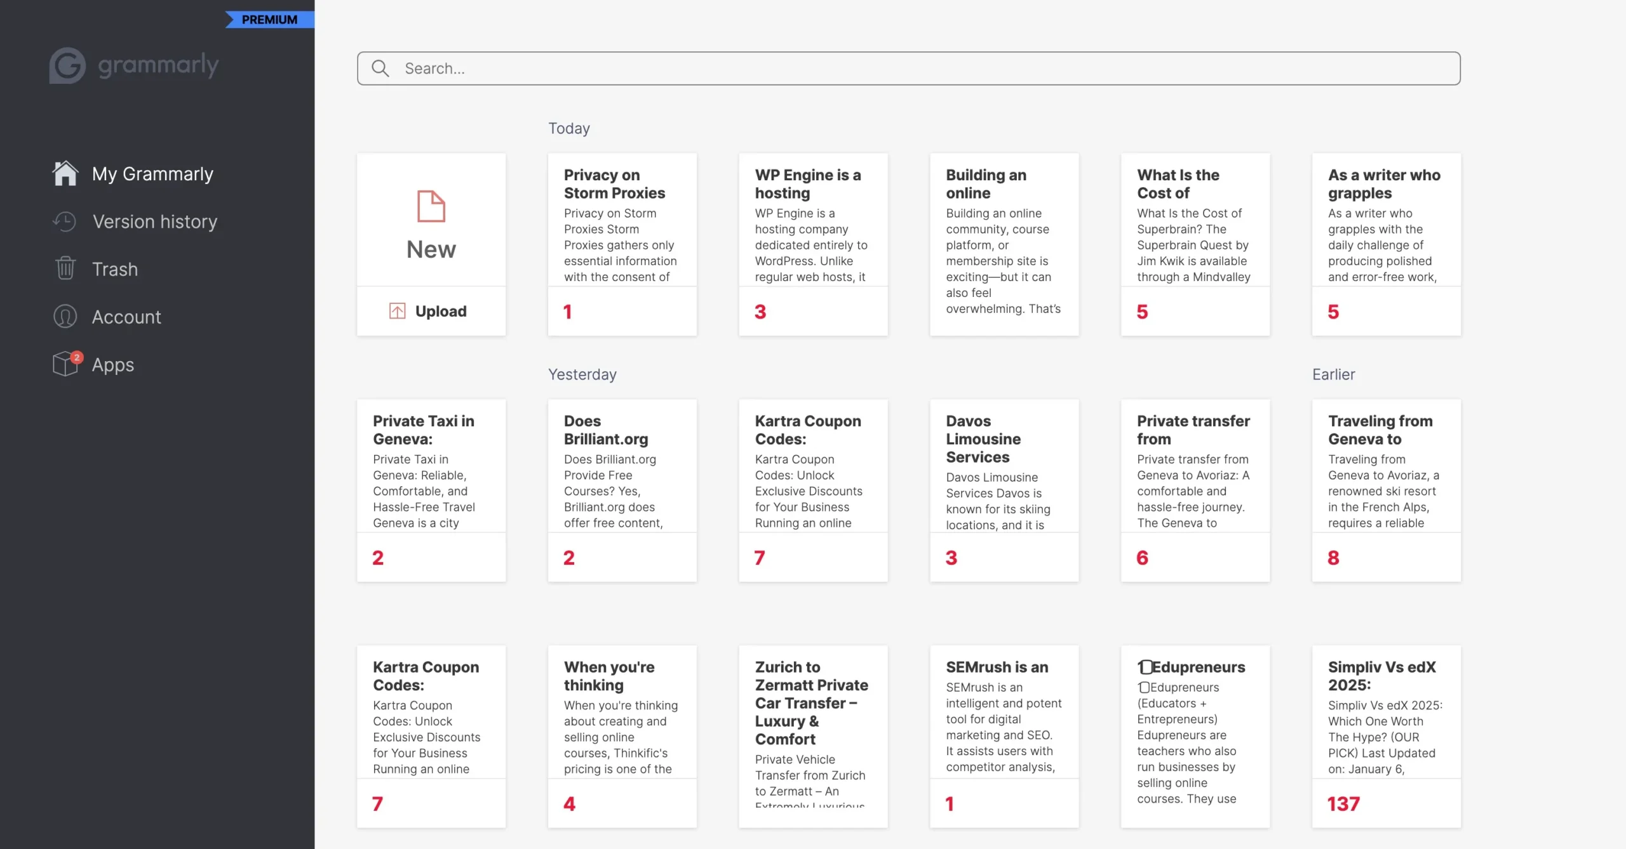Focus the Search documents field
This screenshot has width=1626, height=849.
pyautogui.click(x=908, y=68)
